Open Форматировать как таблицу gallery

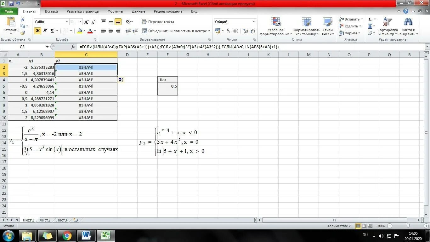(x=307, y=26)
